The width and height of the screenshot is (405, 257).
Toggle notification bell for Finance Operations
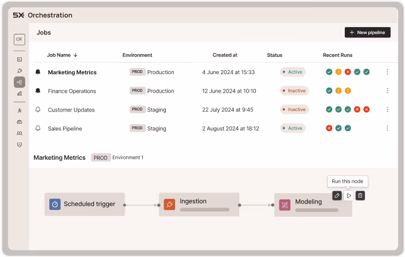click(x=38, y=91)
